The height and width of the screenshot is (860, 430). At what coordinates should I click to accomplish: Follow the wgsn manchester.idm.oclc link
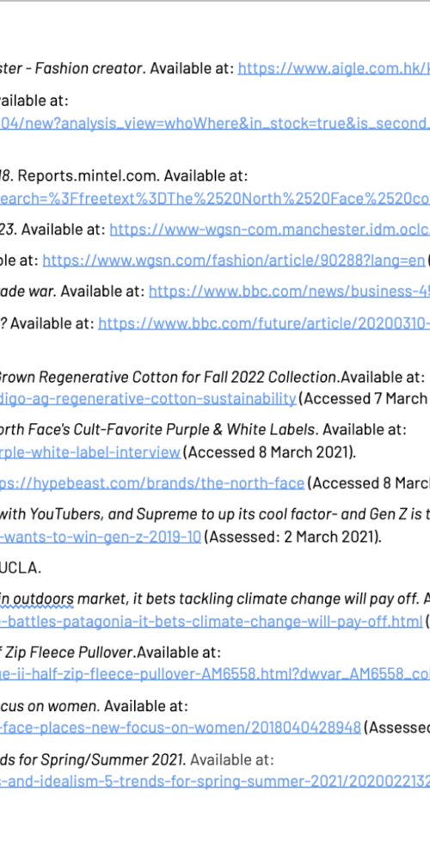point(270,230)
